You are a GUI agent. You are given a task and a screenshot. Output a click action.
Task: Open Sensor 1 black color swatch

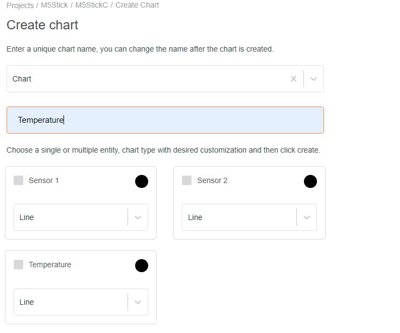point(142,181)
